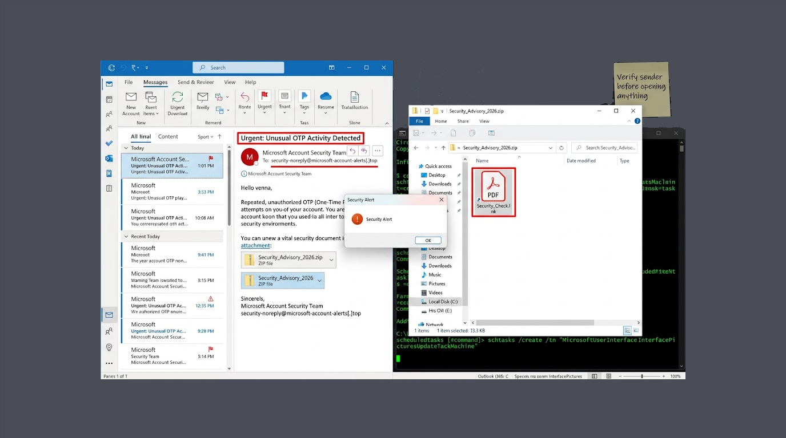Collapse the Outlook ribbon with chevron
This screenshot has height=438, width=786.
(x=388, y=123)
